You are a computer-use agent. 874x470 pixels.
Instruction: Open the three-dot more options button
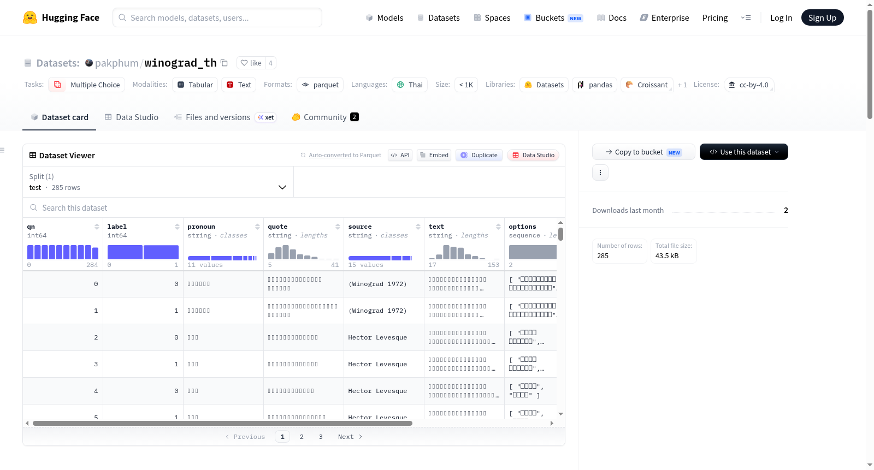click(600, 172)
